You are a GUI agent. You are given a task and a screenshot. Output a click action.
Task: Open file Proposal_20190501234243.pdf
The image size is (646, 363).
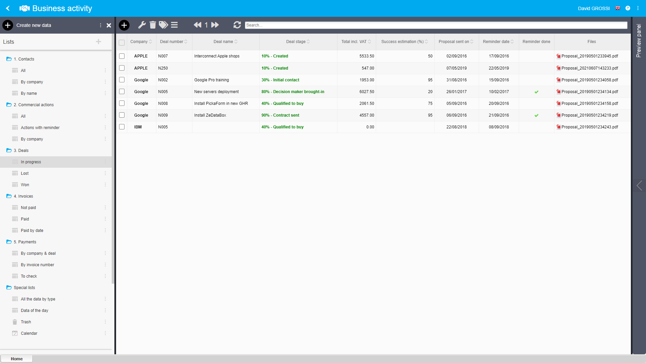[589, 127]
